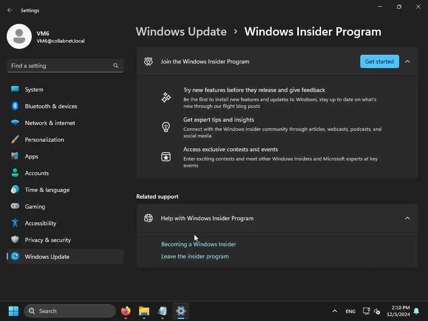Open the notification bell in system tray
The height and width of the screenshot is (321, 428).
pos(416,311)
